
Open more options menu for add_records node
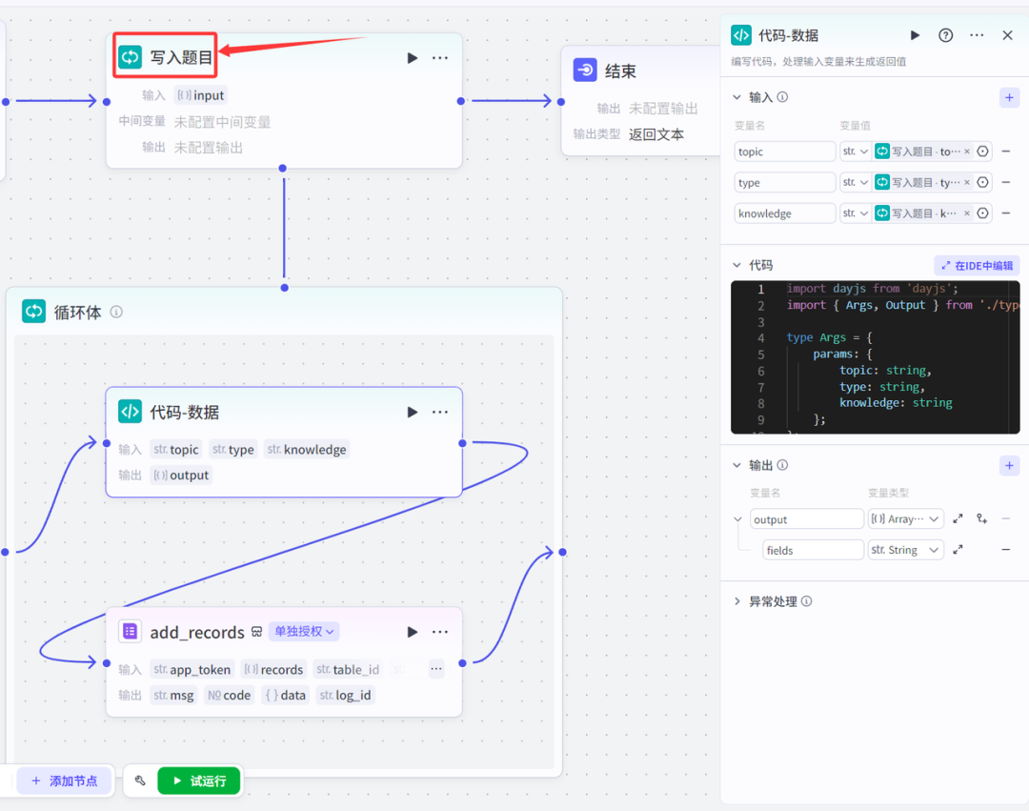pos(439,632)
